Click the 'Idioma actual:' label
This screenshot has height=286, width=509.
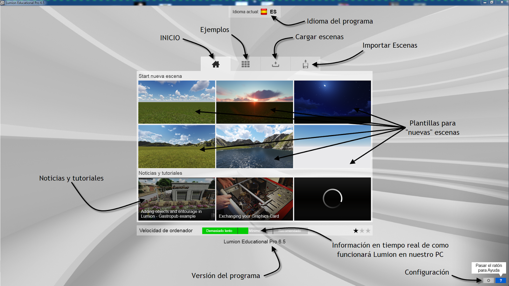pyautogui.click(x=246, y=12)
